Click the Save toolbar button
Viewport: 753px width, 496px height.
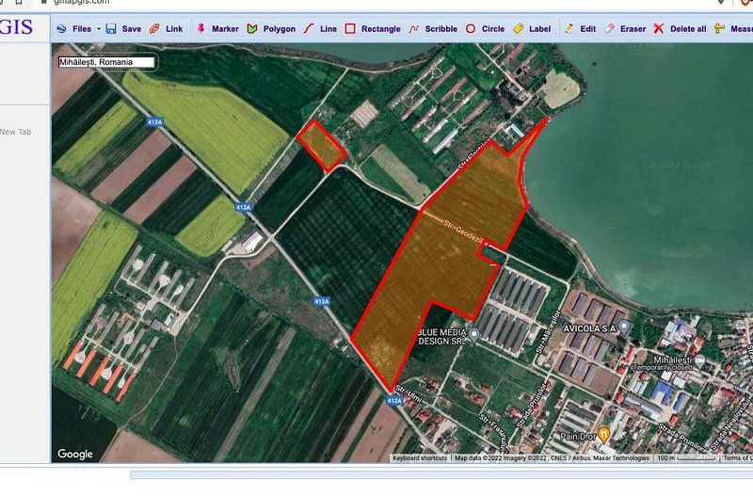pyautogui.click(x=123, y=29)
